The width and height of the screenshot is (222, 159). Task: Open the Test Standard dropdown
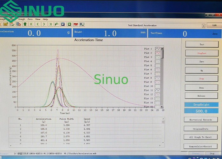pyautogui.click(x=203, y=25)
